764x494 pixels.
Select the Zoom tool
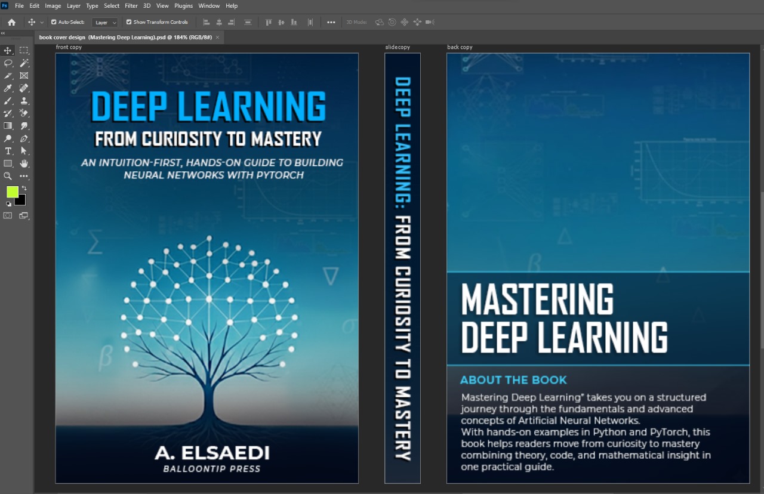tap(8, 176)
